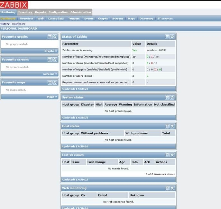
Task: Select the Dashboard submenu item
Action: (8, 19)
